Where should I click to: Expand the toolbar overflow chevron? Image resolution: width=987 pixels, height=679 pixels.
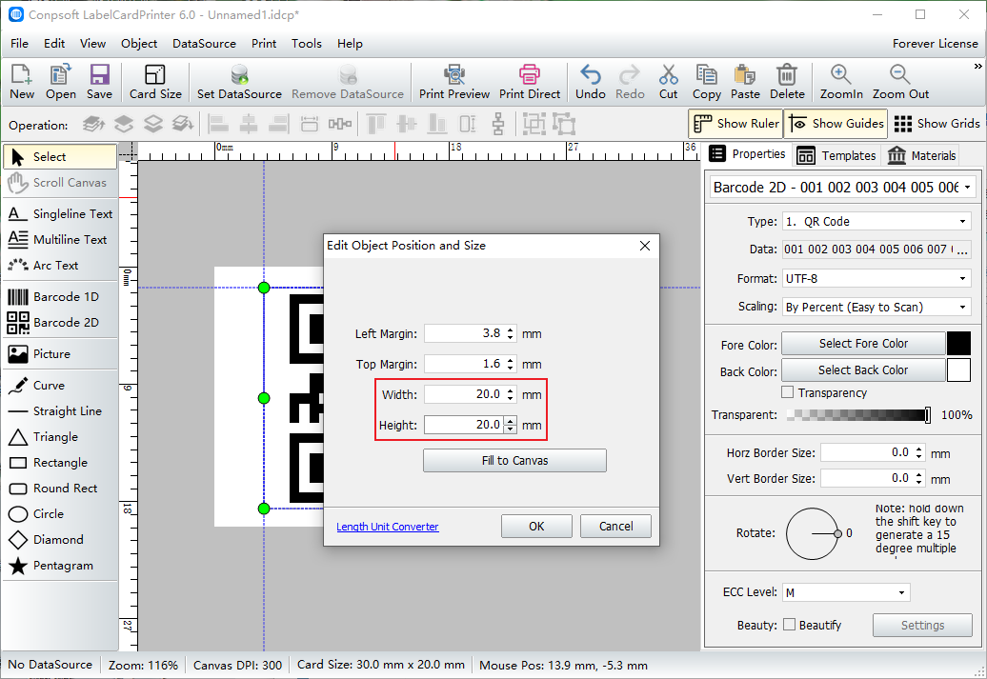(977, 66)
